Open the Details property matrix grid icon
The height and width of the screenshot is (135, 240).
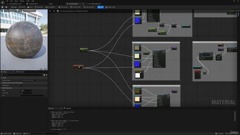44,75
